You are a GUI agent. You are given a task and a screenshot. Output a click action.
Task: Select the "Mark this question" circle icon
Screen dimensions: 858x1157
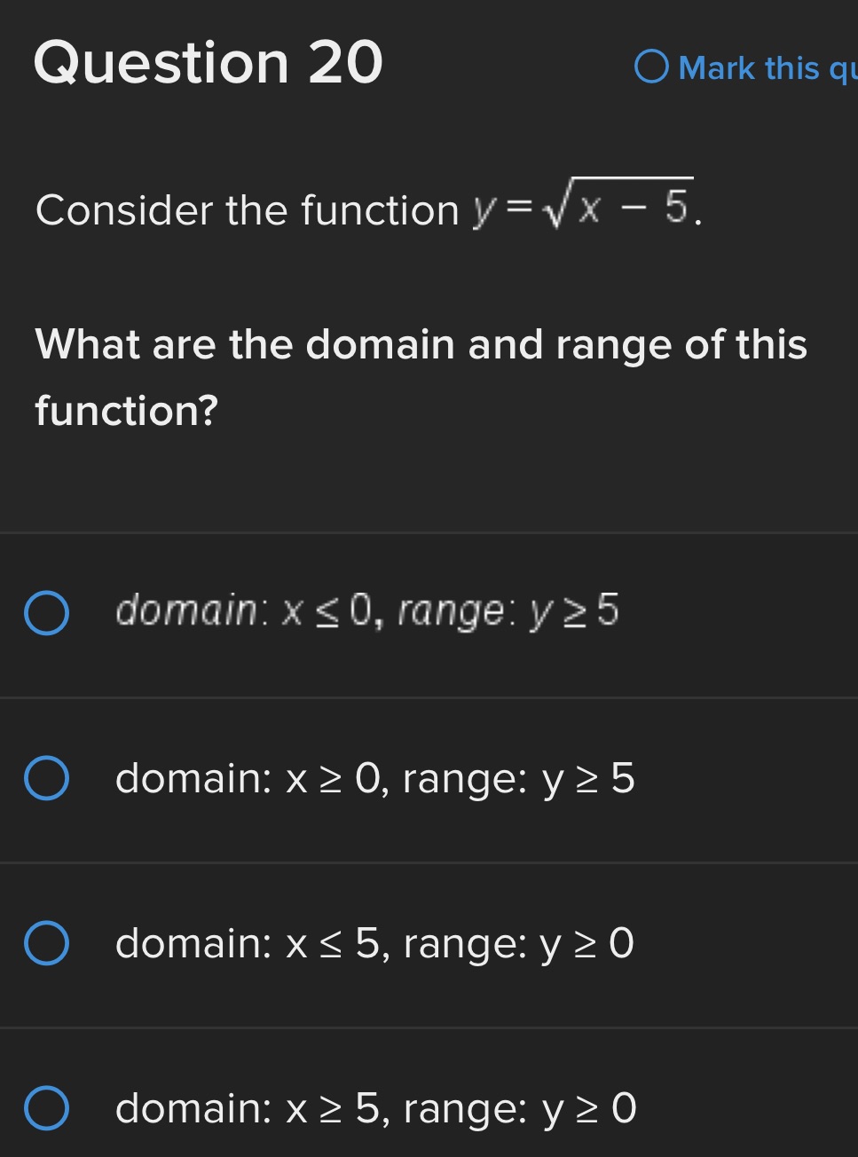point(653,66)
